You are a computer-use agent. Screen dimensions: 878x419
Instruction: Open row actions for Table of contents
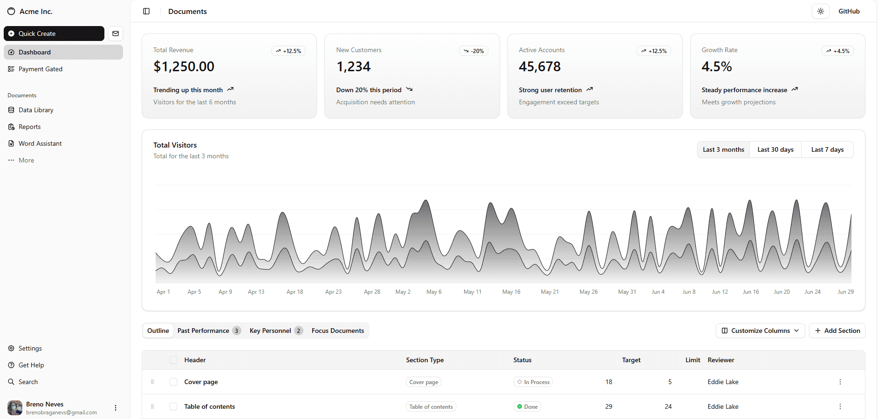click(840, 406)
